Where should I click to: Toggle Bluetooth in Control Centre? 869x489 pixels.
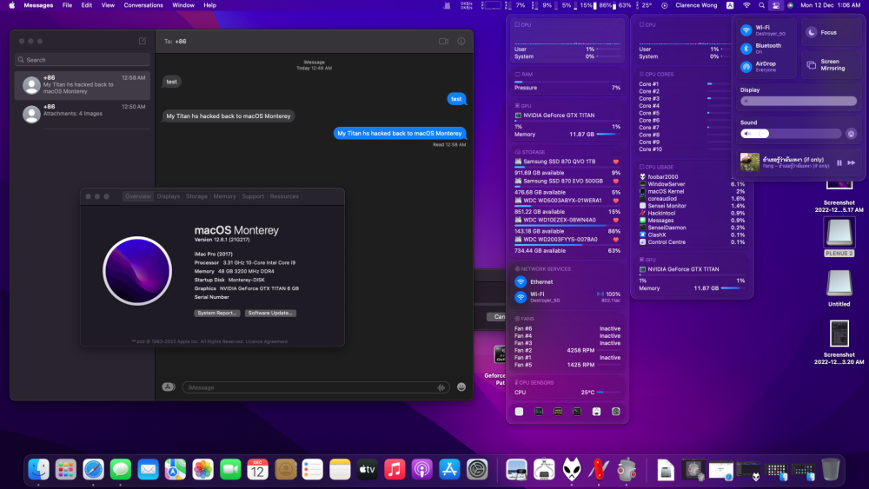tap(746, 49)
